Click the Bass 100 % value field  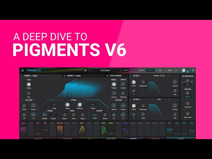[54, 105]
